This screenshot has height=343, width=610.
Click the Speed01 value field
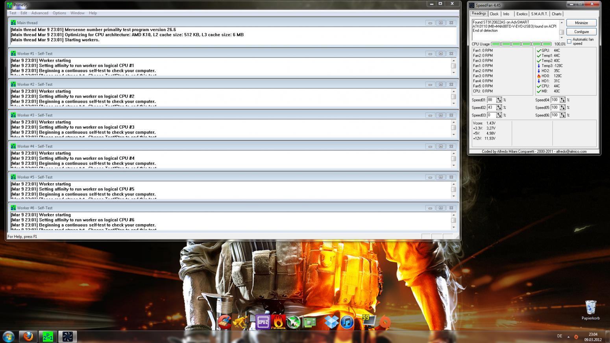492,100
